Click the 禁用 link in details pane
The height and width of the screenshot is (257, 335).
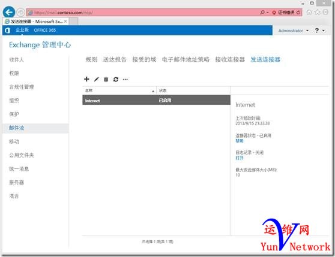(x=240, y=141)
